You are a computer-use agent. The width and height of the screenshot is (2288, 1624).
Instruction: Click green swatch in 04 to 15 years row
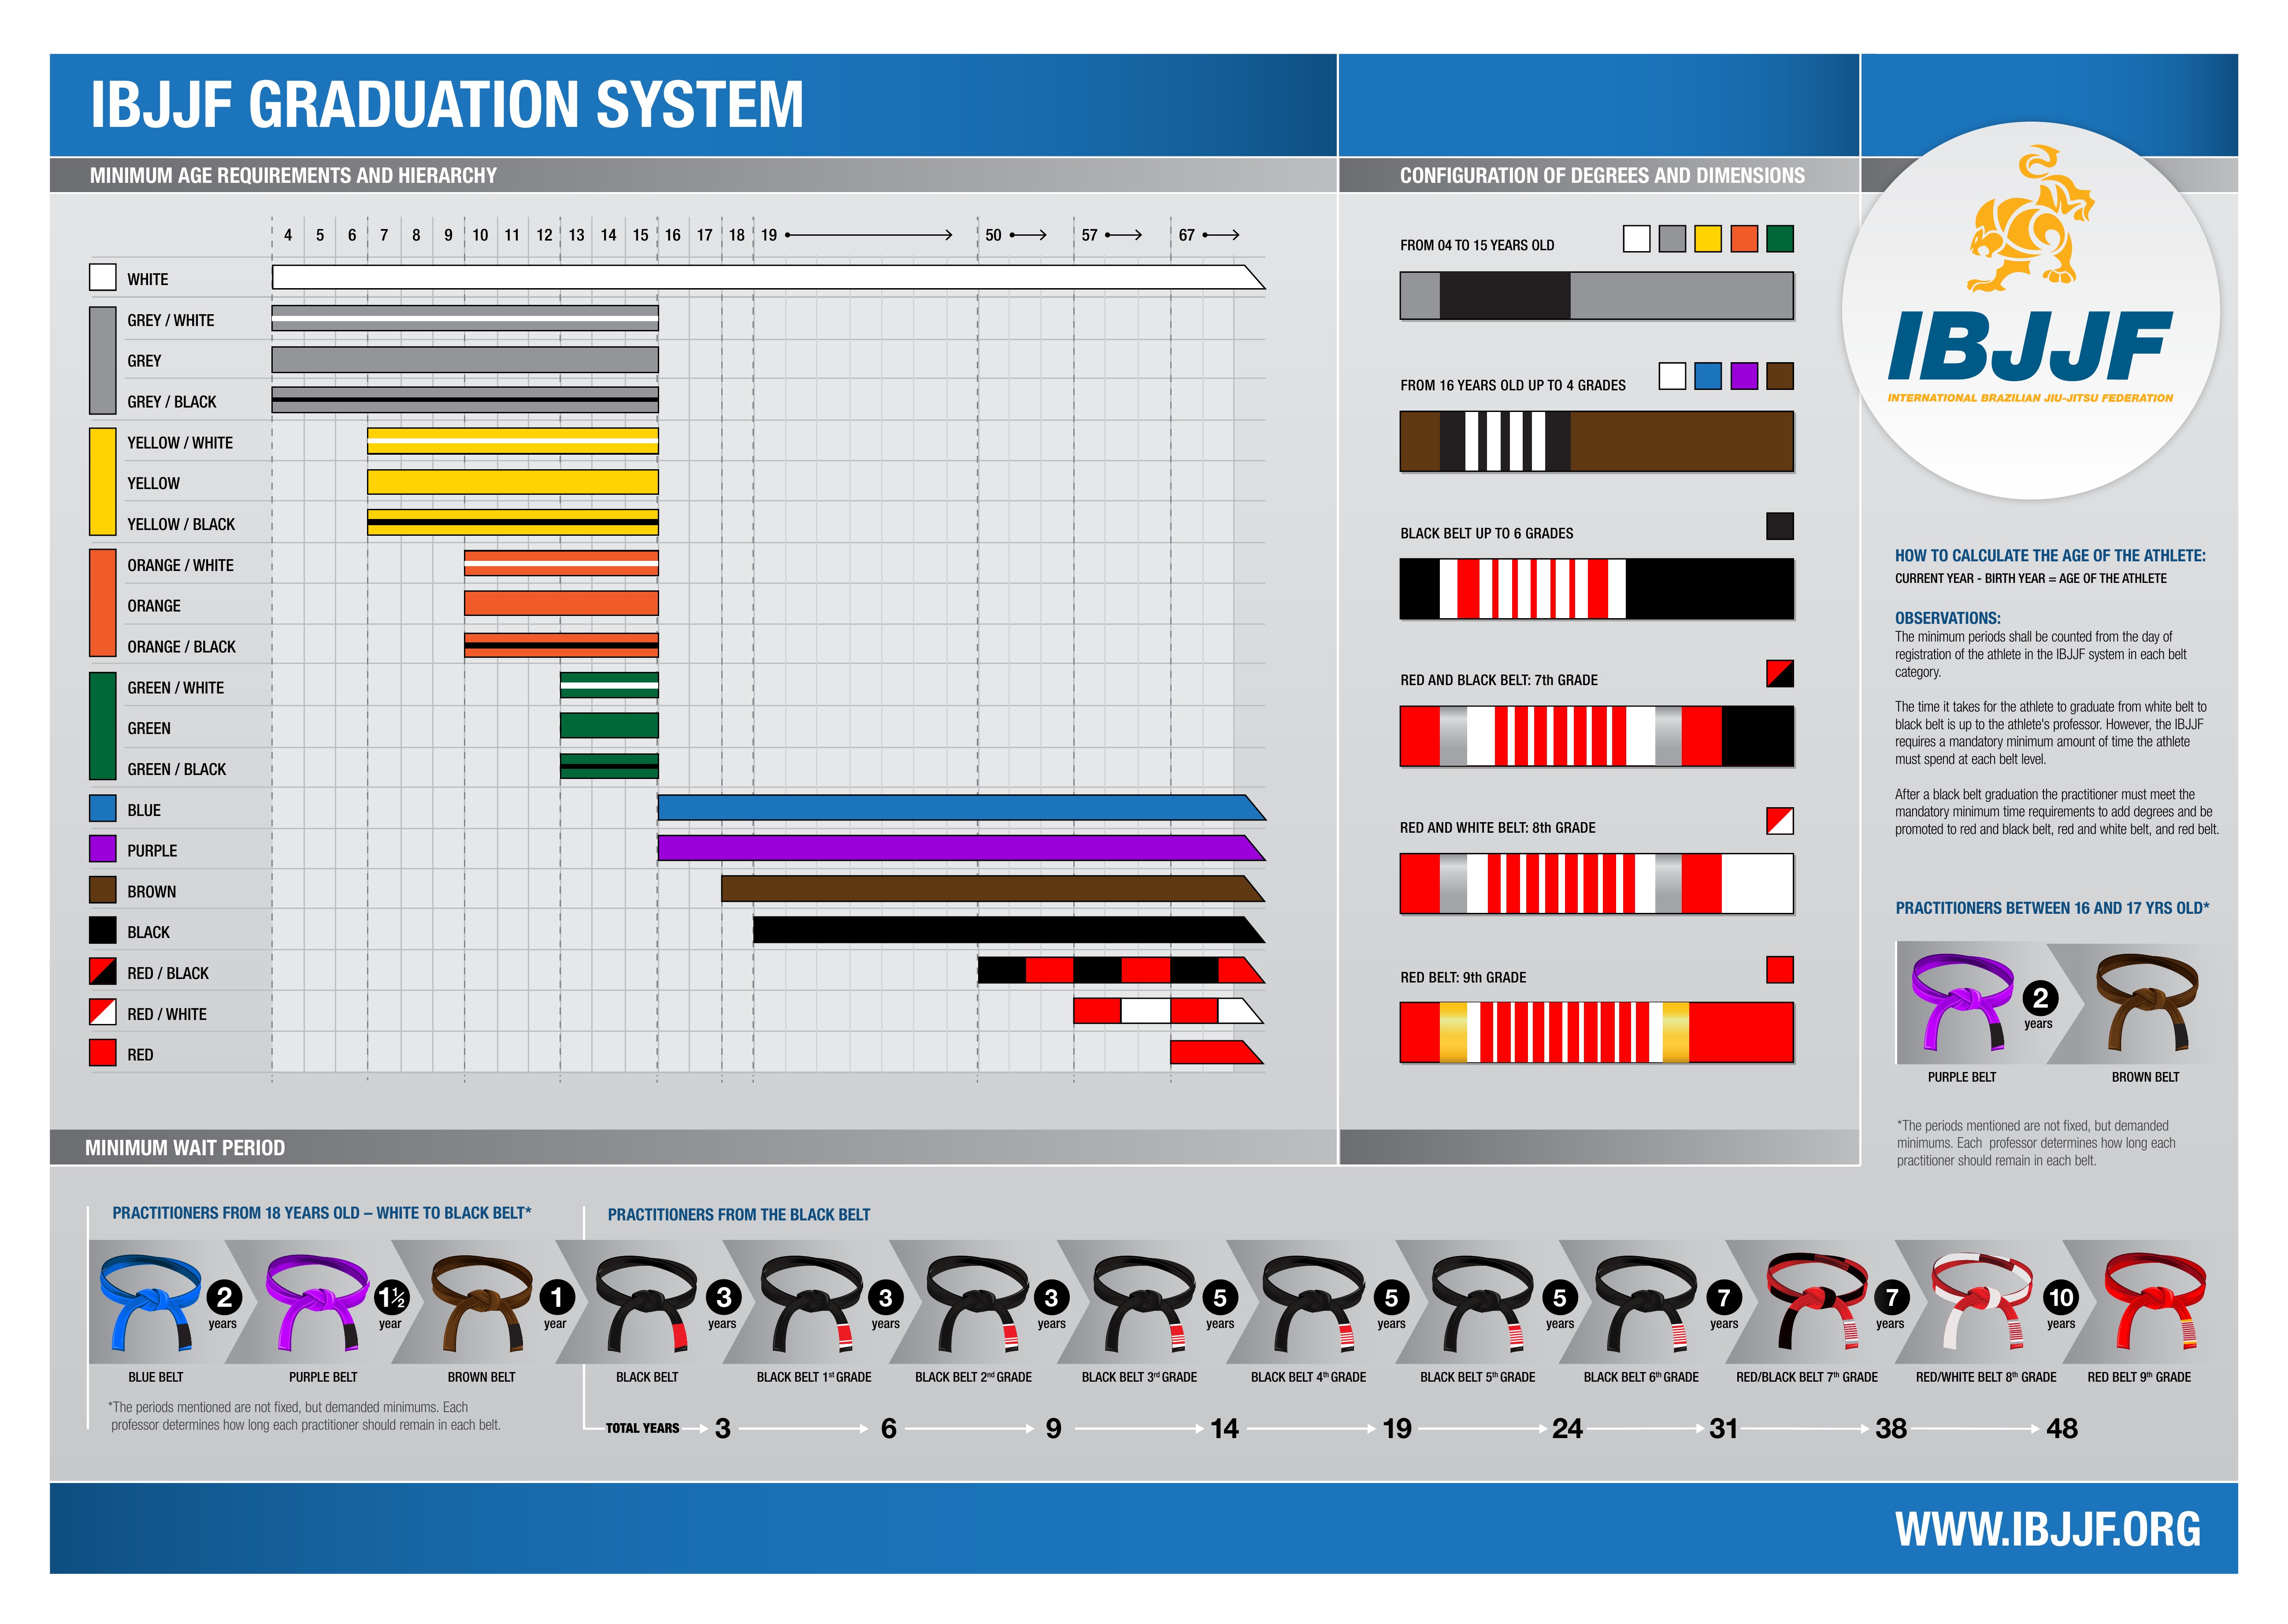(x=1779, y=239)
